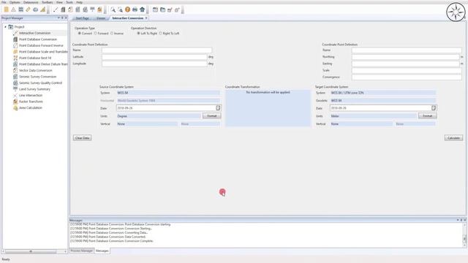The width and height of the screenshot is (468, 263).
Task: Click the target units Format button
Action: click(427, 115)
